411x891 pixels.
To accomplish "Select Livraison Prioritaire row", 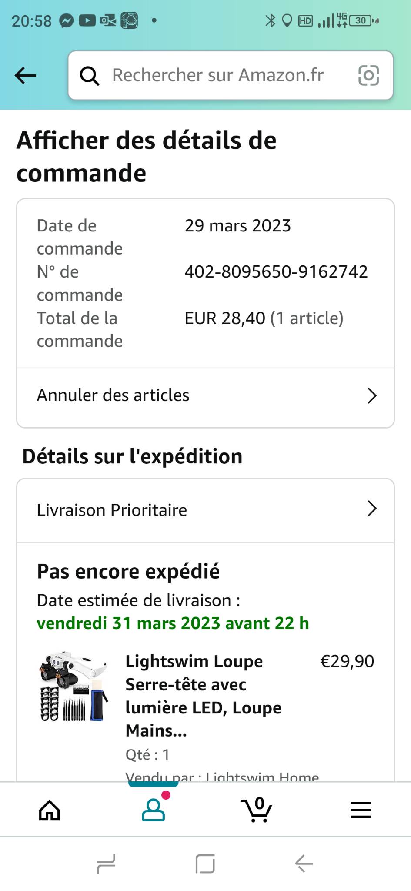I will [x=112, y=510].
